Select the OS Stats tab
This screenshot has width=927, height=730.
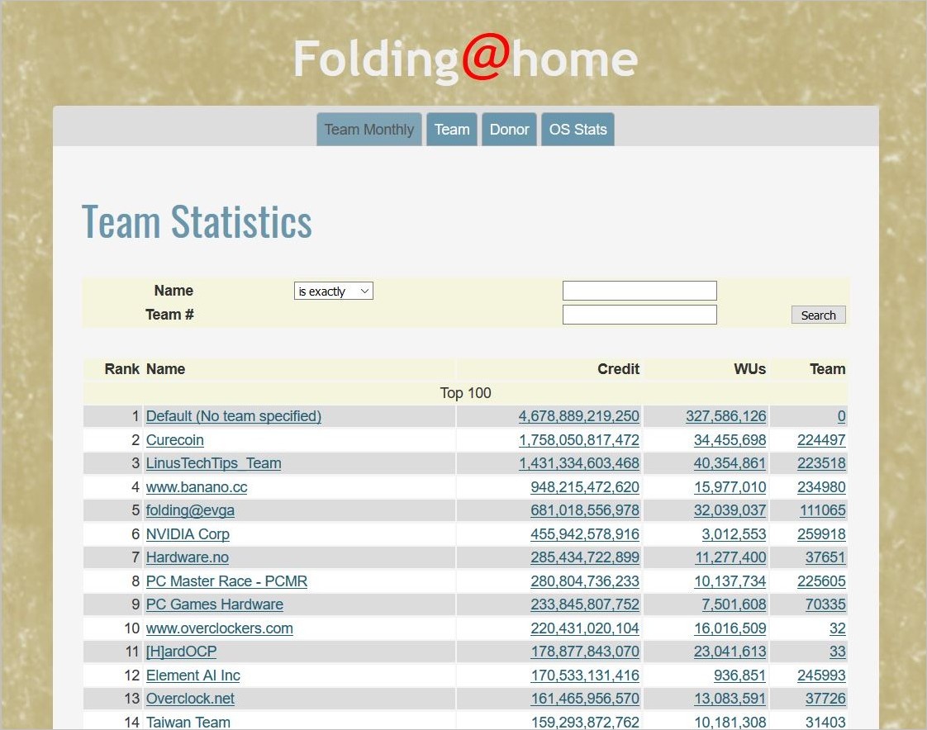click(578, 130)
